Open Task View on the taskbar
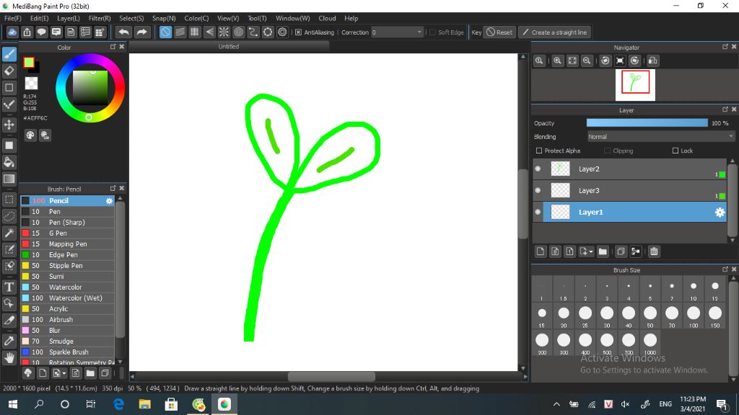Screen dimensions: 739x415 click(90, 404)
